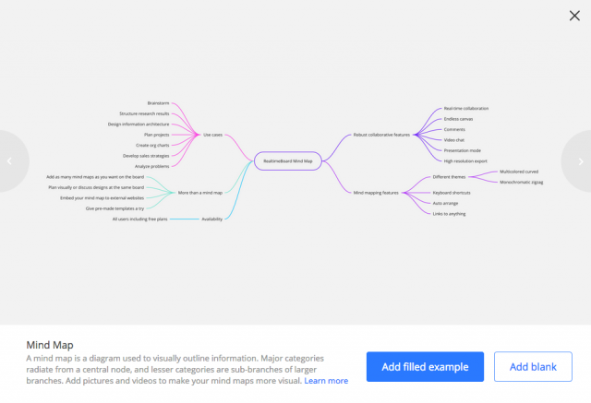Go to the previous template with left arrow
Image resolution: width=591 pixels, height=403 pixels.
[x=11, y=161]
